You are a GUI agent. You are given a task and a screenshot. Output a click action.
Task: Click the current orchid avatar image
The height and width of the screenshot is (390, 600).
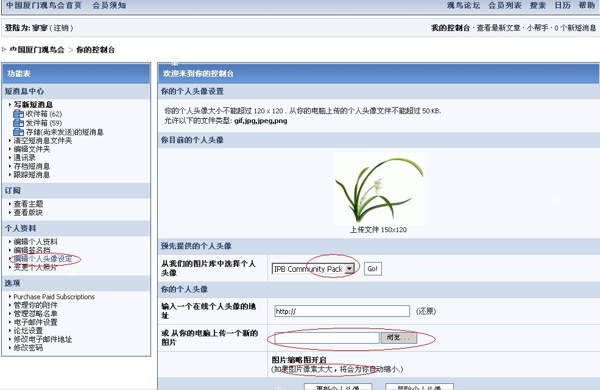click(378, 188)
